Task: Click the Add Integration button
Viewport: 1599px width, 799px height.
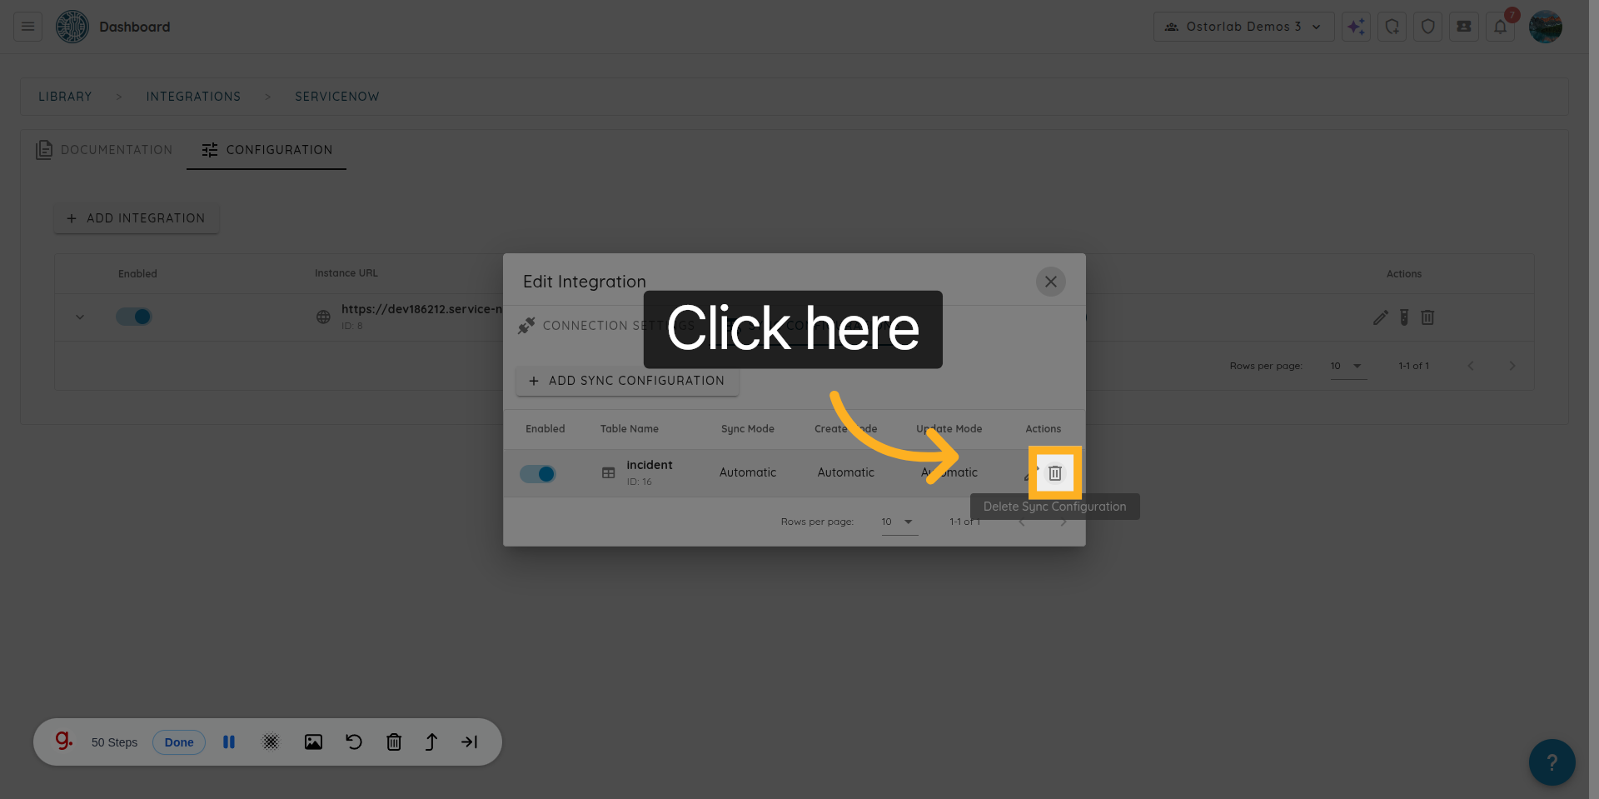Action: (x=136, y=217)
